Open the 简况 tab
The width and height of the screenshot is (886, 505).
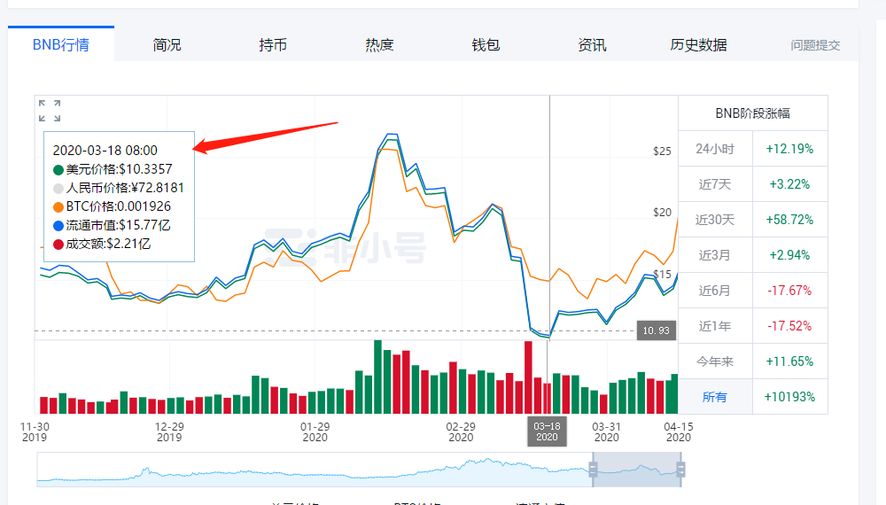pos(167,44)
